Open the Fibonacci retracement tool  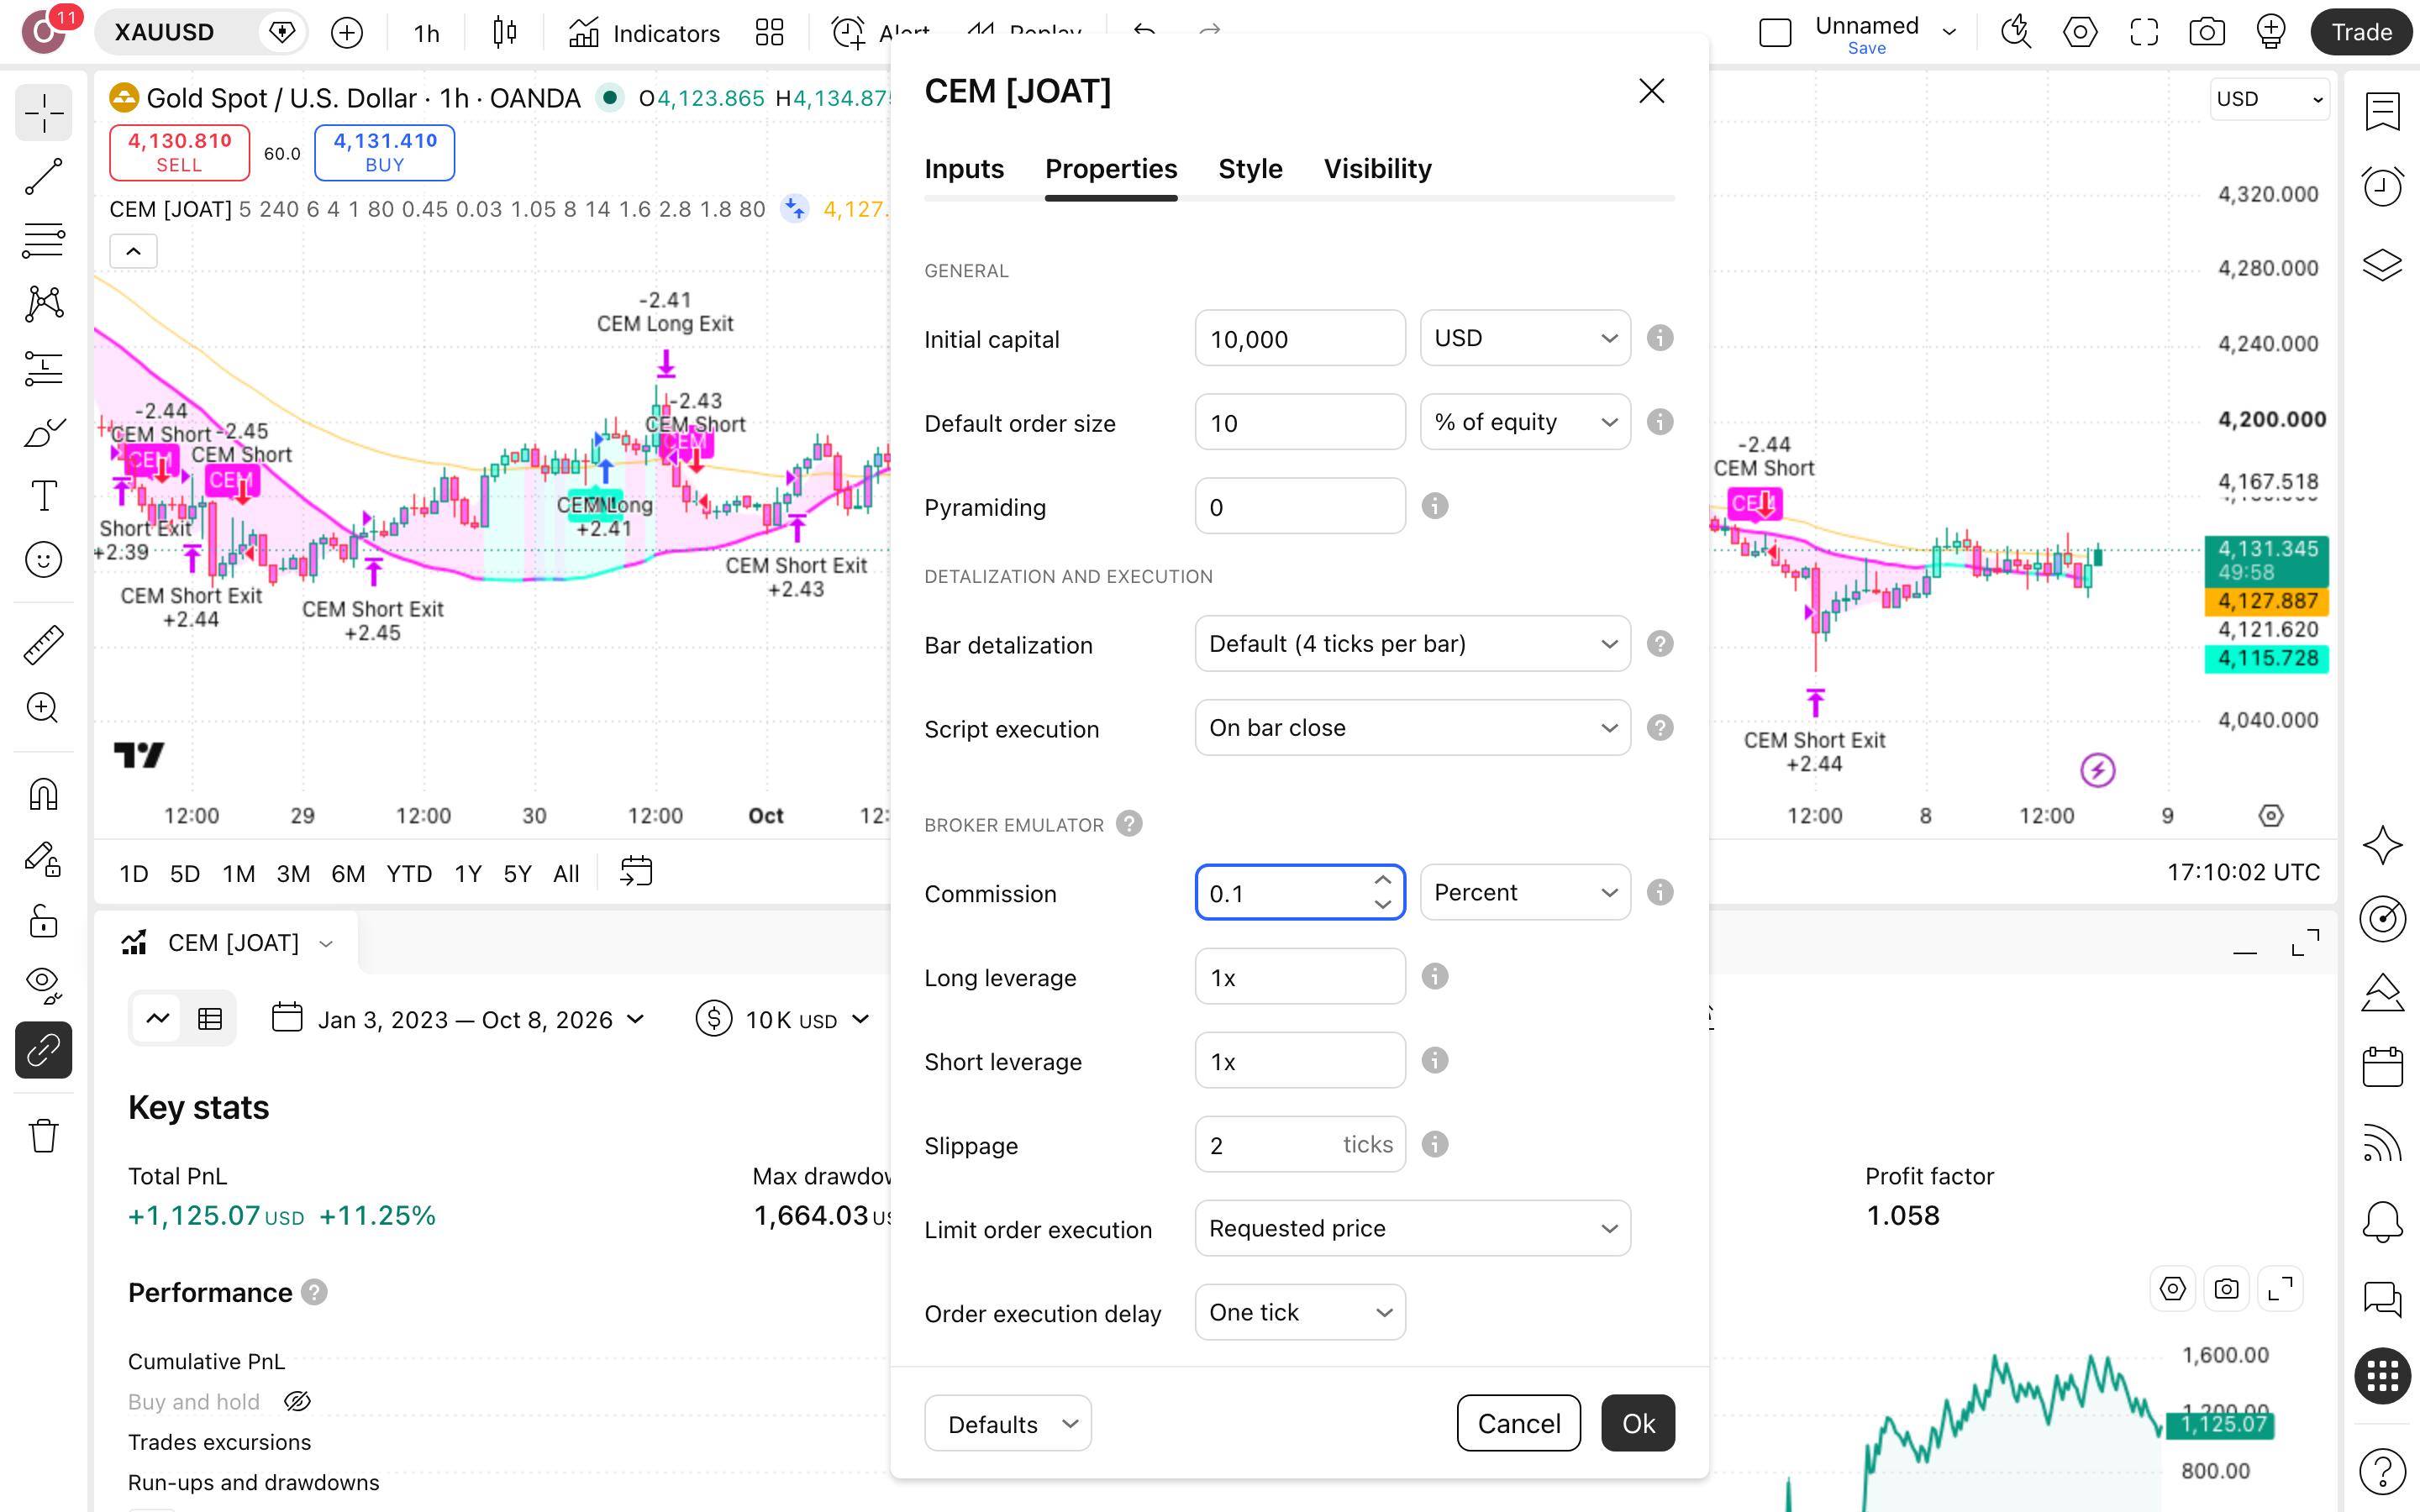click(x=43, y=240)
